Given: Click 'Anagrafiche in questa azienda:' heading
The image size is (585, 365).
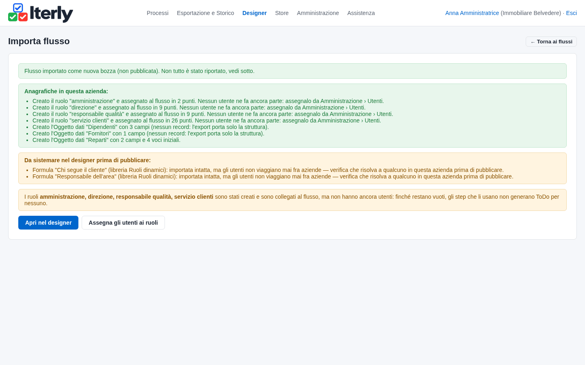Looking at the screenshot, I should coord(66,91).
